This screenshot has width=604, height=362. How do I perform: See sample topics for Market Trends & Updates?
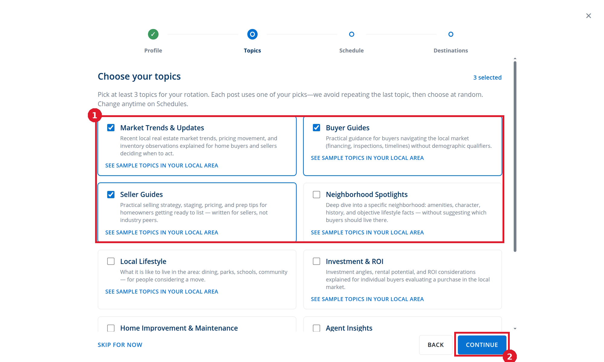pos(162,165)
